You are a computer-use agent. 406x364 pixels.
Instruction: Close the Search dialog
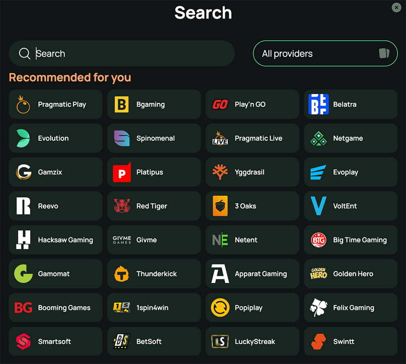396,7
